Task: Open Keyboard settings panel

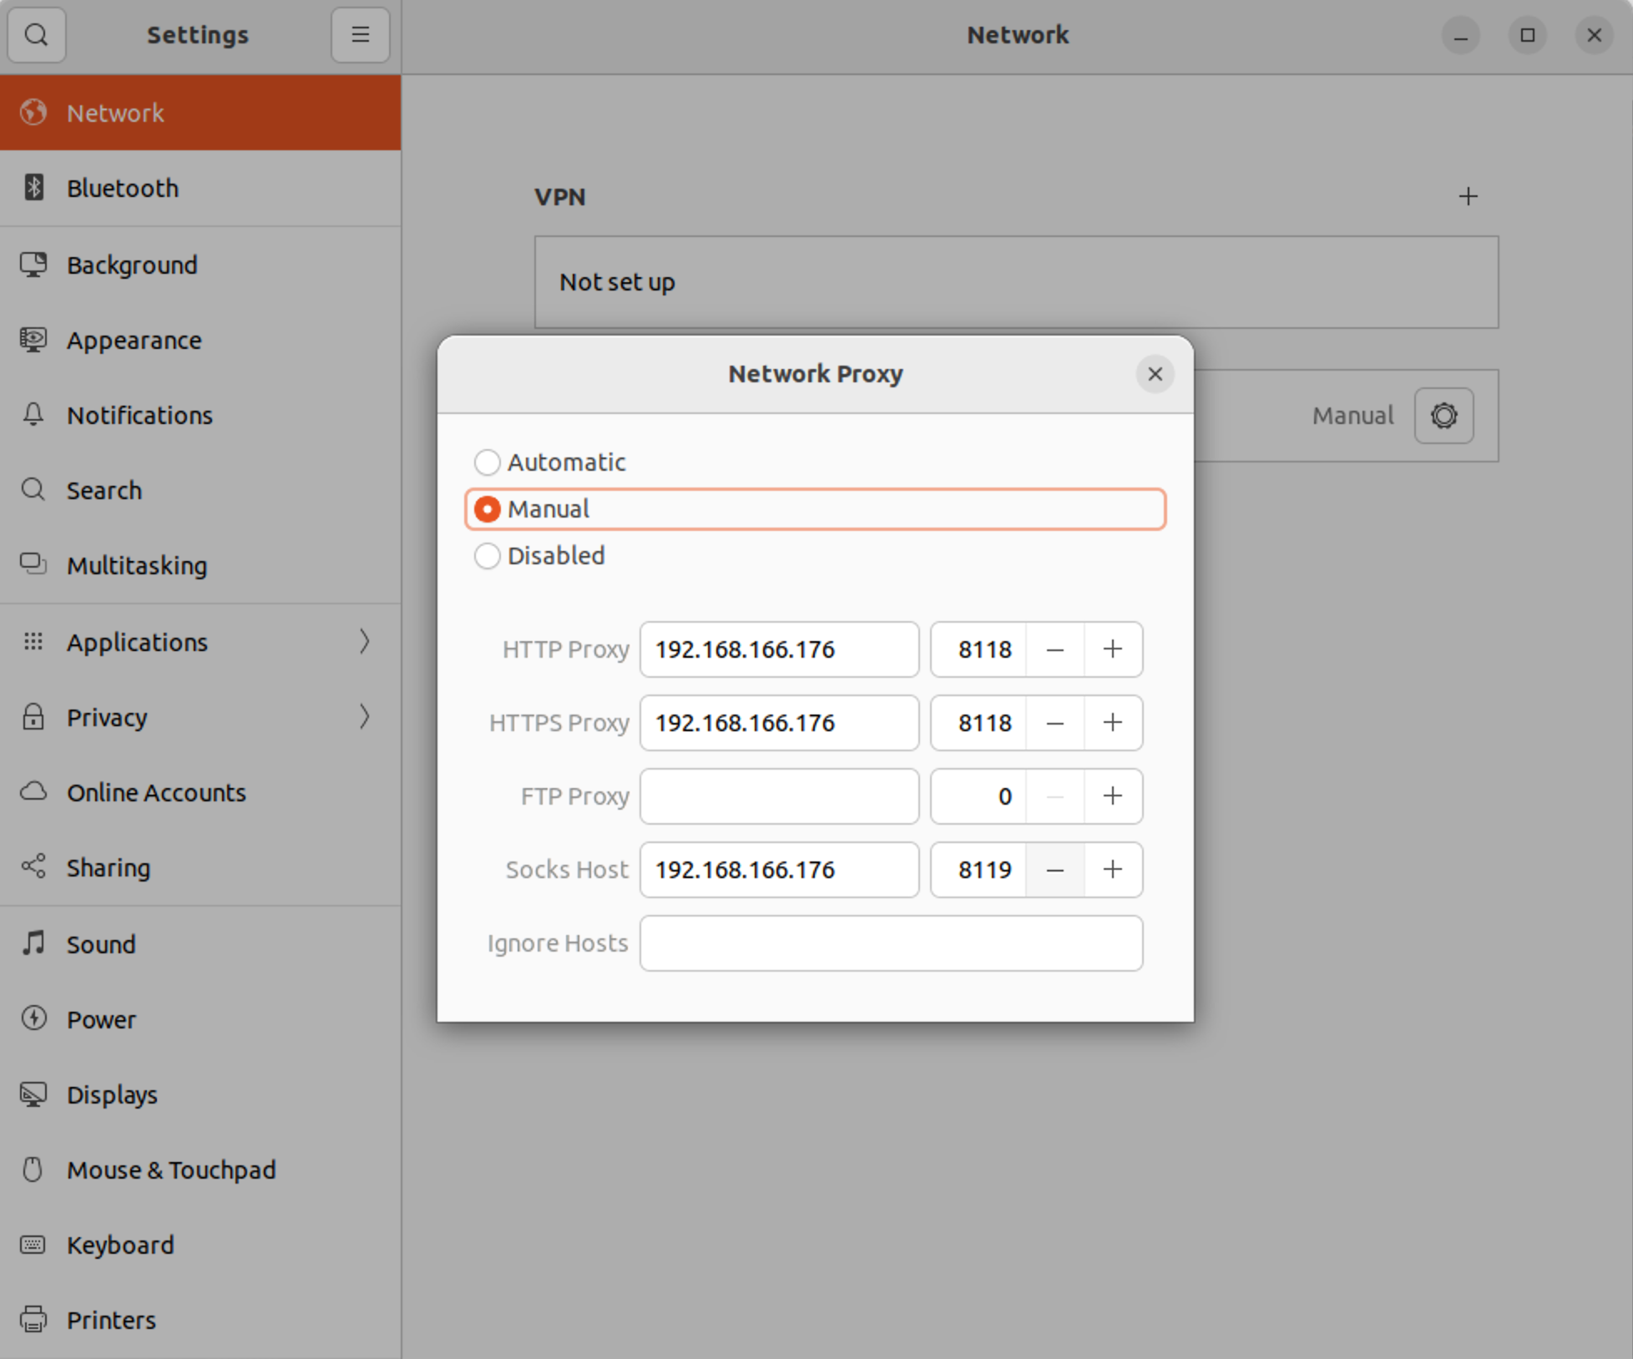Action: [200, 1245]
